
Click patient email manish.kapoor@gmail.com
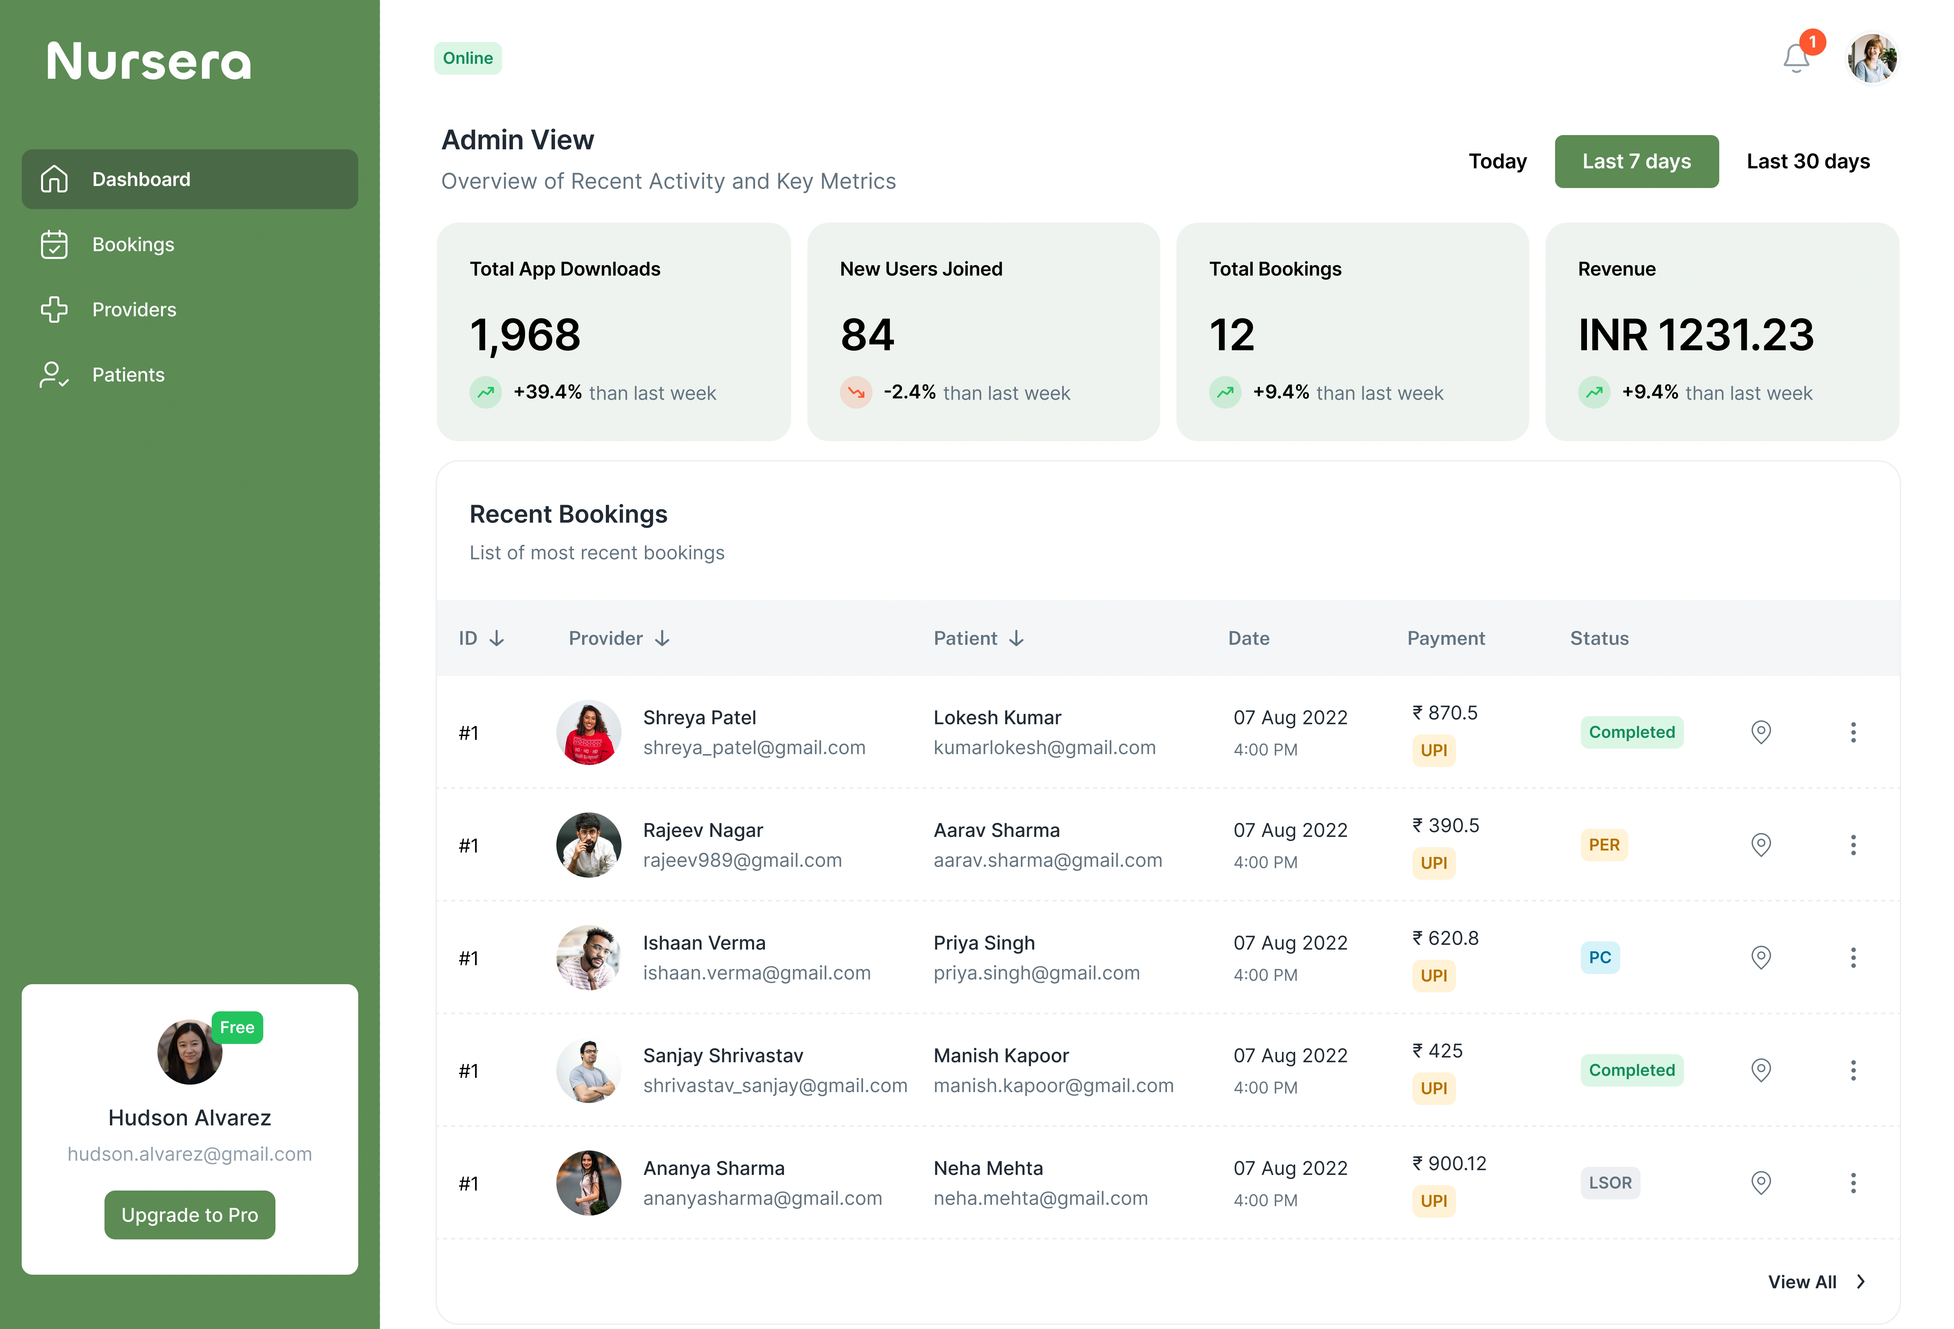[x=1054, y=1086]
